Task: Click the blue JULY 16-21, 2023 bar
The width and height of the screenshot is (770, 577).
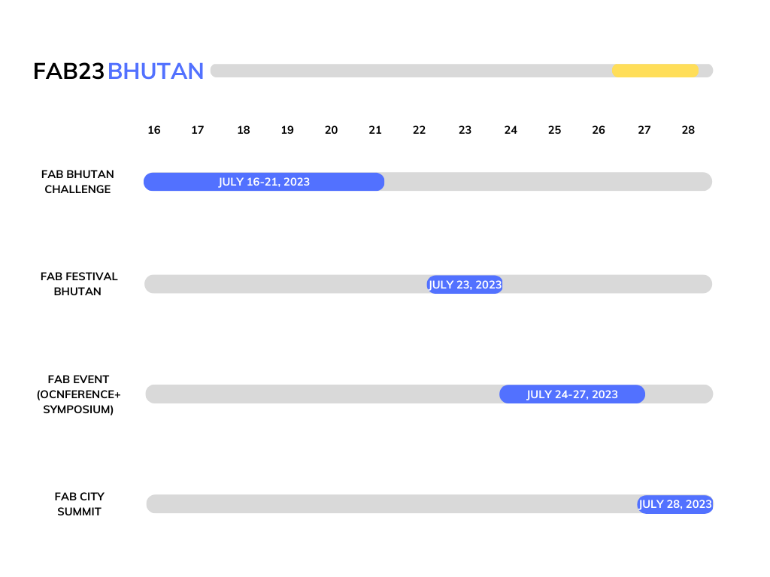Action: tap(264, 182)
